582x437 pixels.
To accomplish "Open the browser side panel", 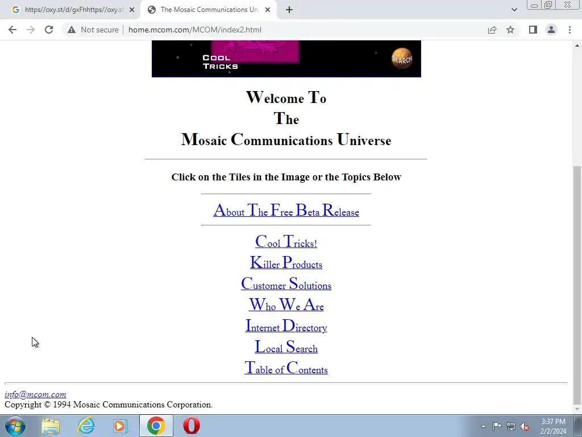I will click(533, 30).
